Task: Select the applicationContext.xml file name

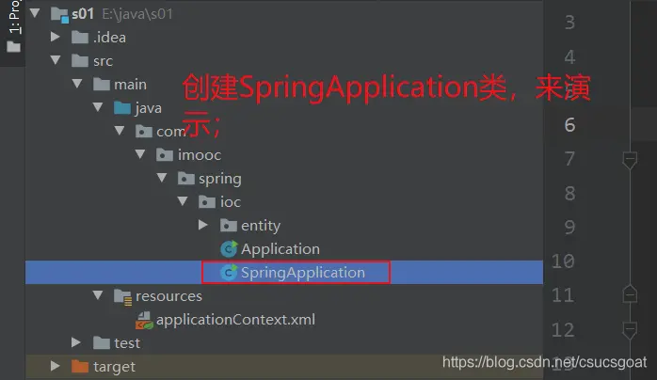Action: pos(235,320)
